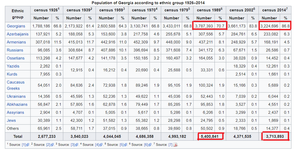This screenshot has height=151, width=294.
Task: Click the external link icon after source [3]
Action: click(76, 145)
